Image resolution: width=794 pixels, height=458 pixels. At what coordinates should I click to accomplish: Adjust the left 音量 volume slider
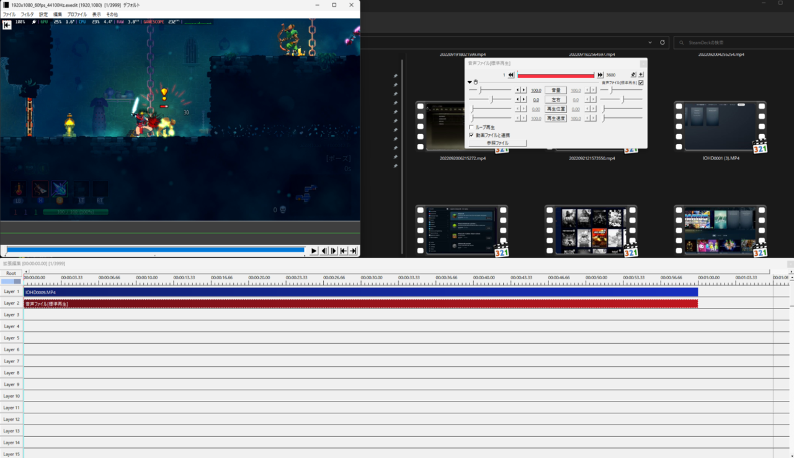(x=490, y=91)
